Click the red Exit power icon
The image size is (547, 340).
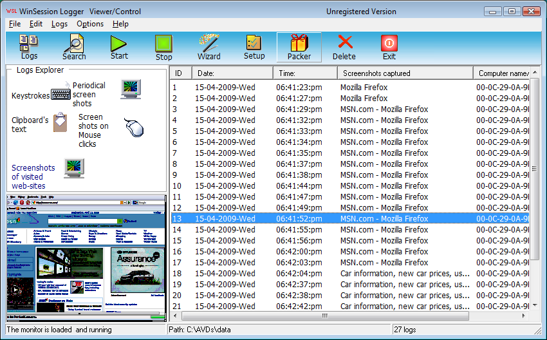[389, 43]
